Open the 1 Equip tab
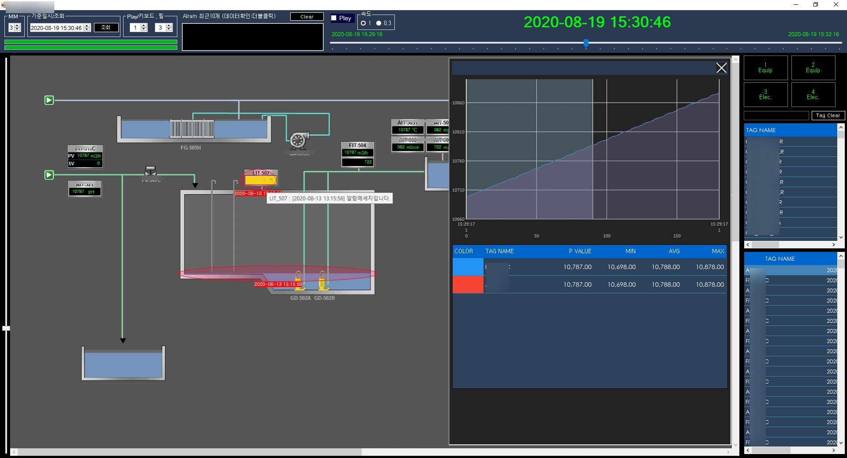The image size is (847, 458). point(765,68)
